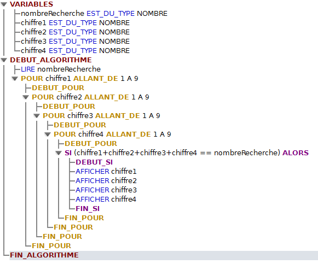
Task: Collapse the POUR chiffre2 loop triangle
Action: coord(26,97)
